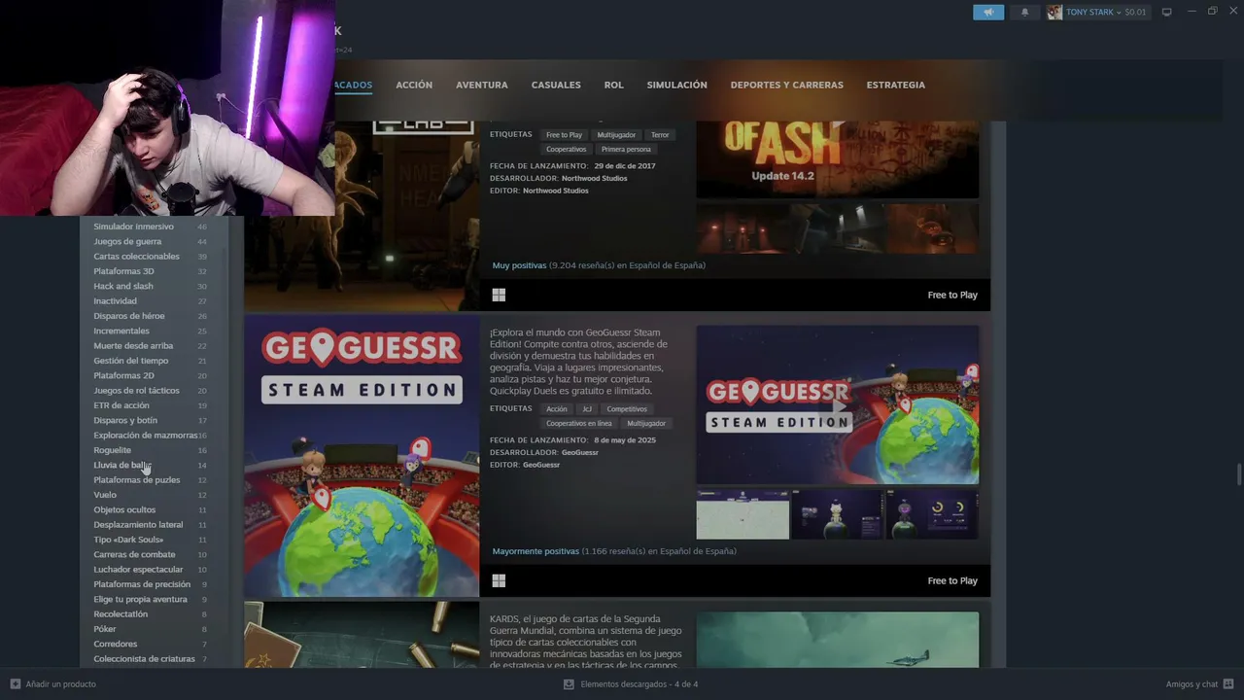Screen dimensions: 1244x700
Task: Filter by the Plataformas 2D tag
Action: (123, 375)
